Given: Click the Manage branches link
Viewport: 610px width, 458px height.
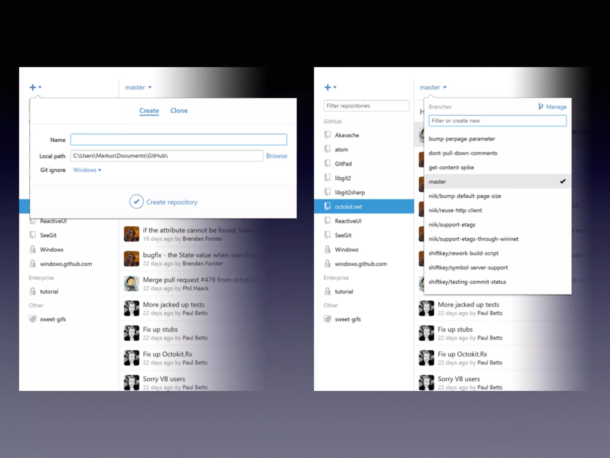Looking at the screenshot, I should (556, 107).
